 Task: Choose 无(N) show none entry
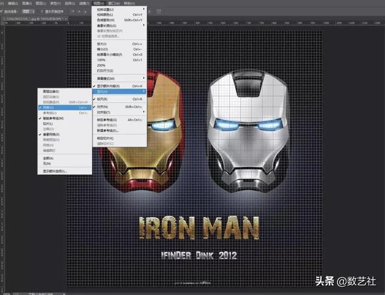click(65, 163)
